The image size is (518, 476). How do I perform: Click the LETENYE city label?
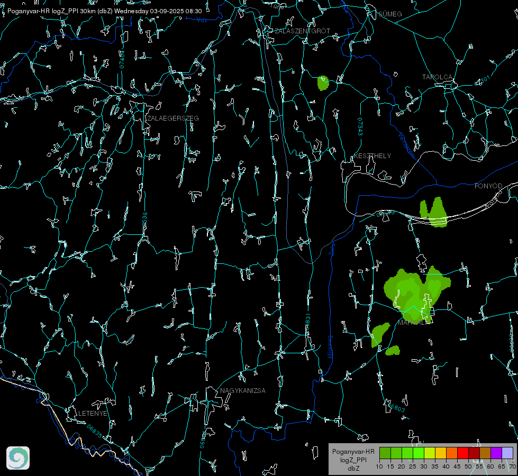[93, 413]
